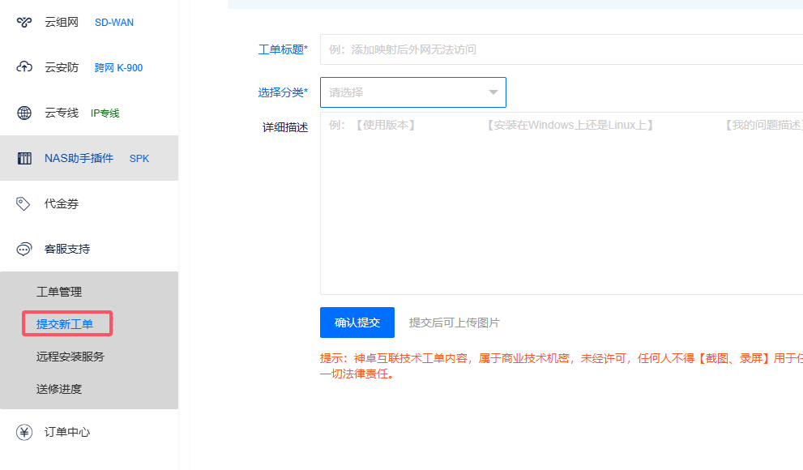
Task: Go to 远程安装服务 submenu item
Action: [x=70, y=357]
